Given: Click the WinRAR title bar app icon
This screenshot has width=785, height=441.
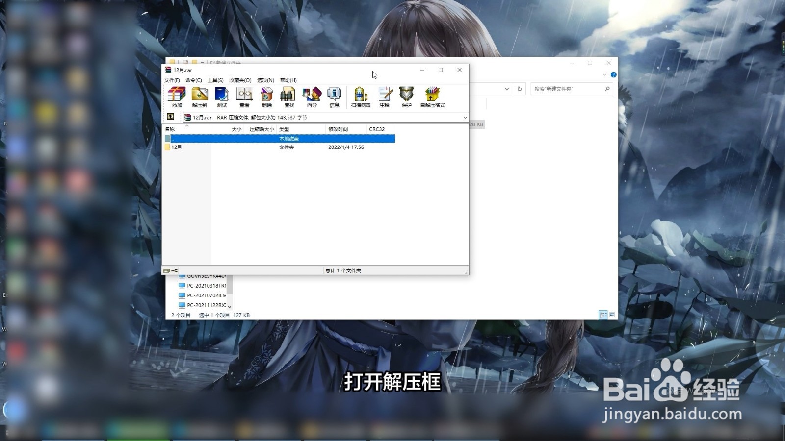Looking at the screenshot, I should click(x=168, y=70).
